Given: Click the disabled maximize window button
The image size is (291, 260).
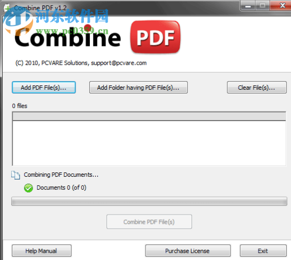Looking at the screenshot, I should pyautogui.click(x=262, y=5).
